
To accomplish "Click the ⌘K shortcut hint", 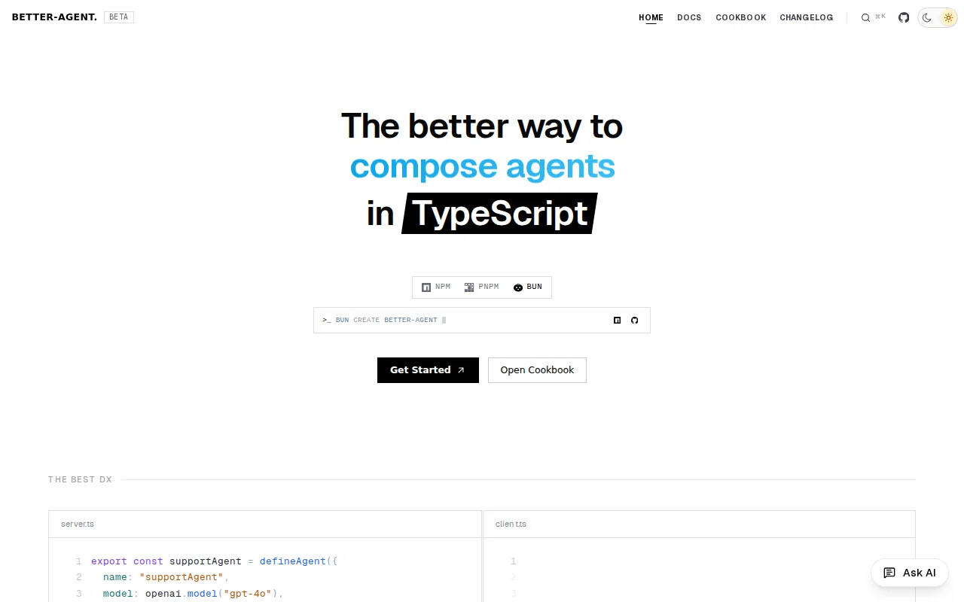I will click(x=880, y=17).
